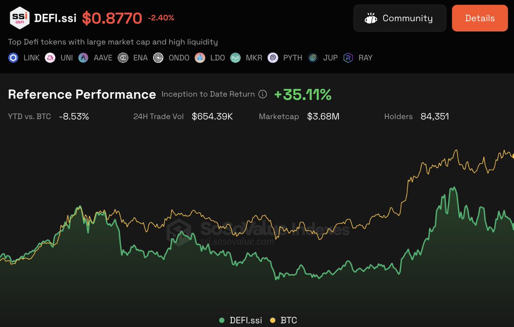Click the Inception to Date Return label
This screenshot has width=514, height=327.
[208, 94]
